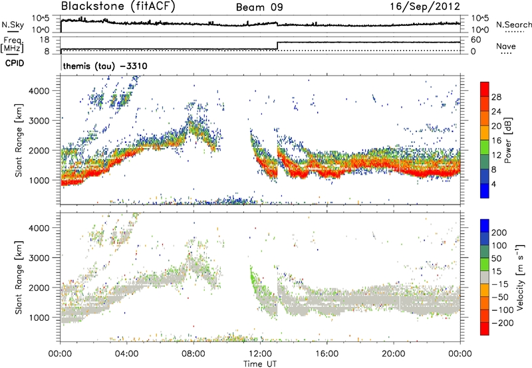Click the '3000' tick in the velocity panel
Image resolution: width=532 pixels, height=368 pixels.
click(39, 258)
